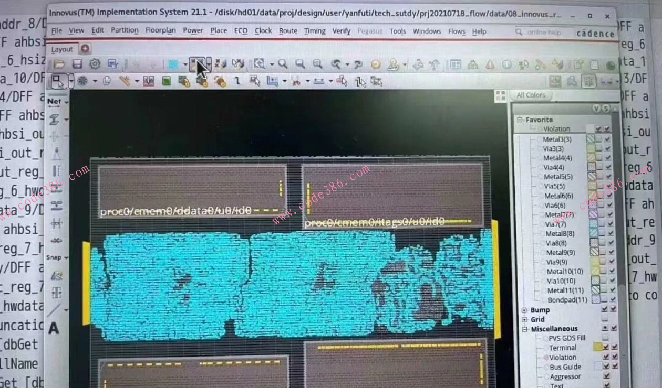The width and height of the screenshot is (662, 388).
Task: Open the Floorplan menu
Action: point(161,30)
